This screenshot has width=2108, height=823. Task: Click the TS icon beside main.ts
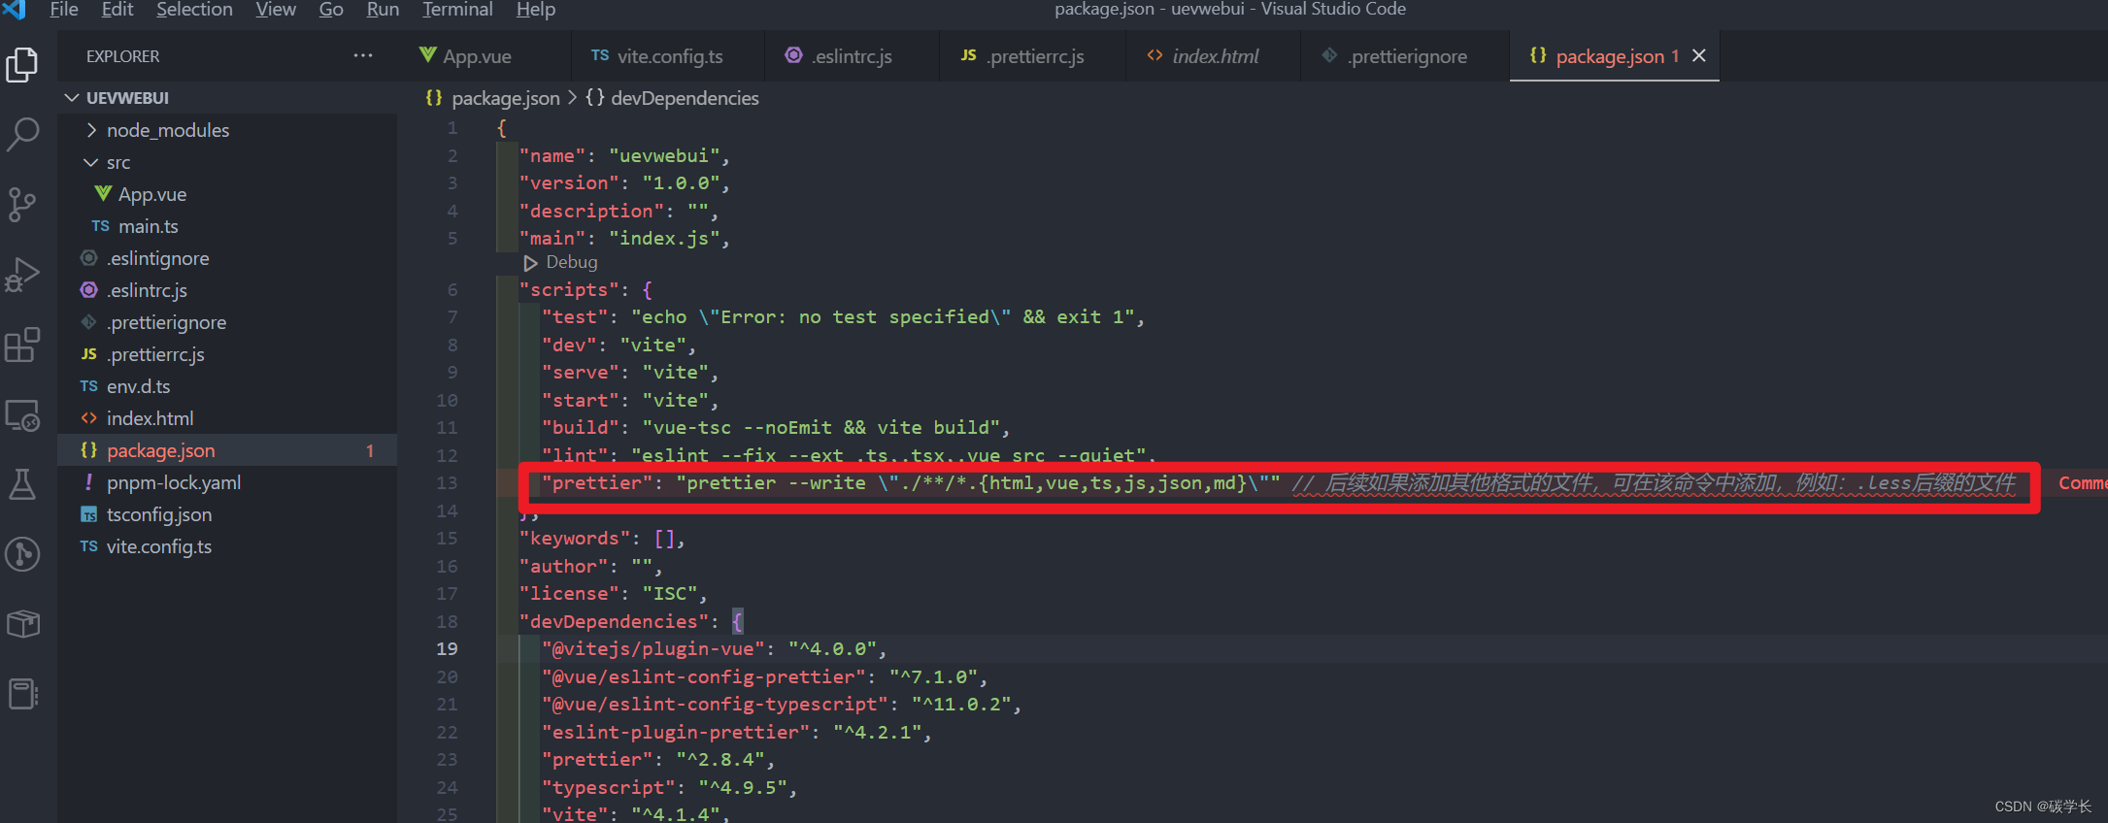click(100, 226)
